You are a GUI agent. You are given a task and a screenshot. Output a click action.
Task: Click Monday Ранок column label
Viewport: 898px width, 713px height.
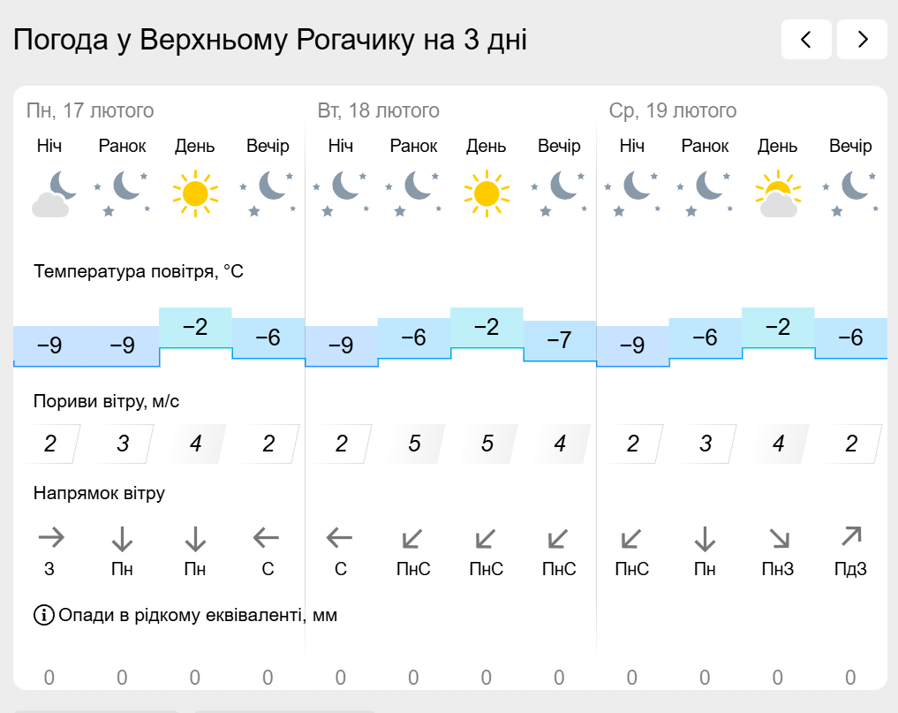pos(122,146)
